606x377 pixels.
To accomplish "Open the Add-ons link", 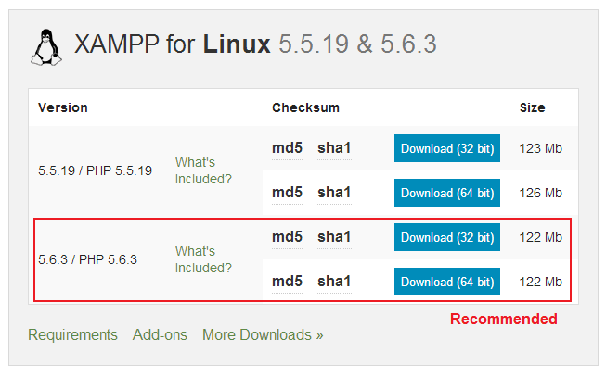I will coord(160,334).
